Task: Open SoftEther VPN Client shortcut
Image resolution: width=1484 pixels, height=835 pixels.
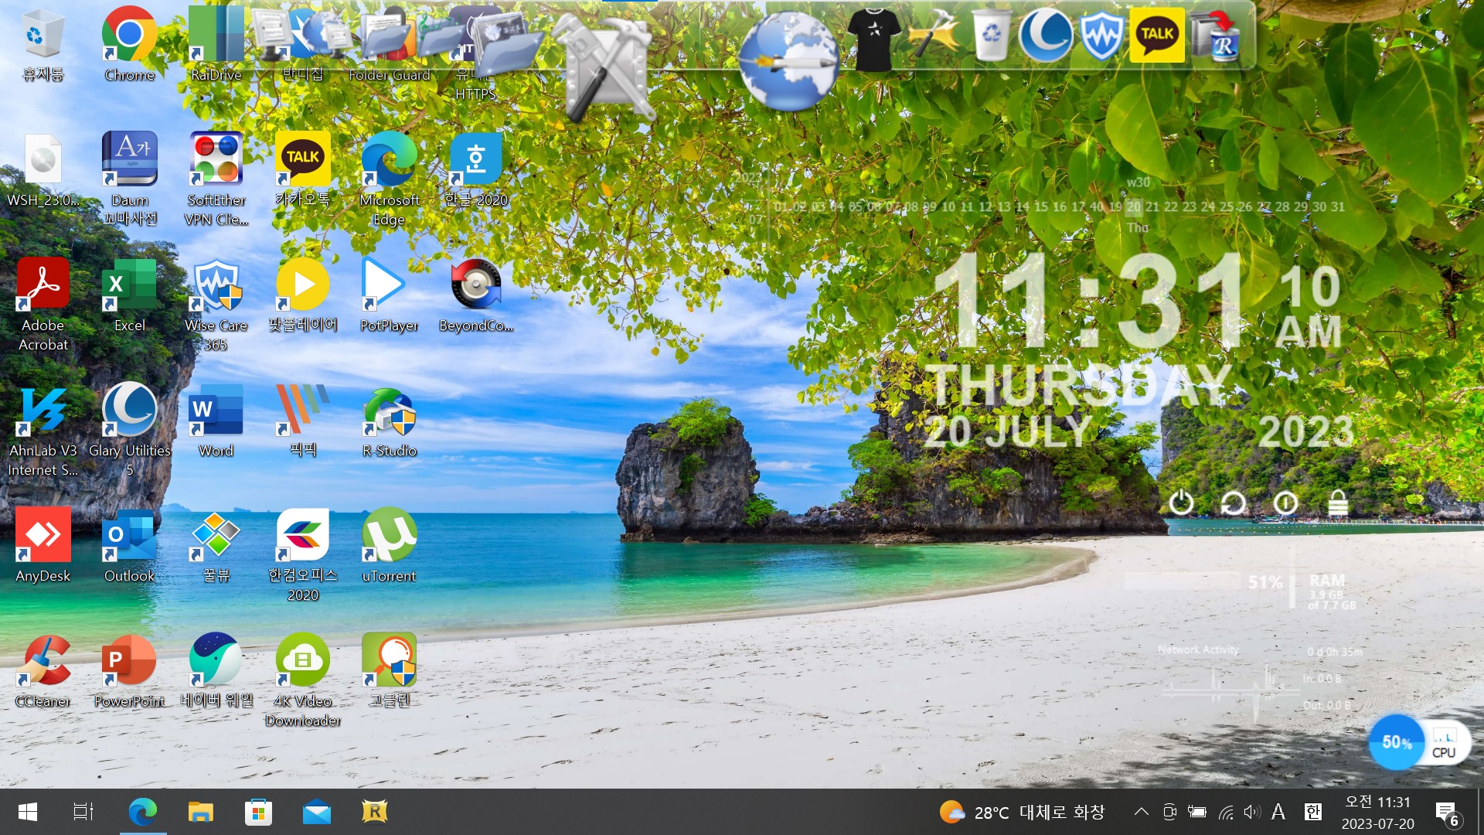Action: 216,179
